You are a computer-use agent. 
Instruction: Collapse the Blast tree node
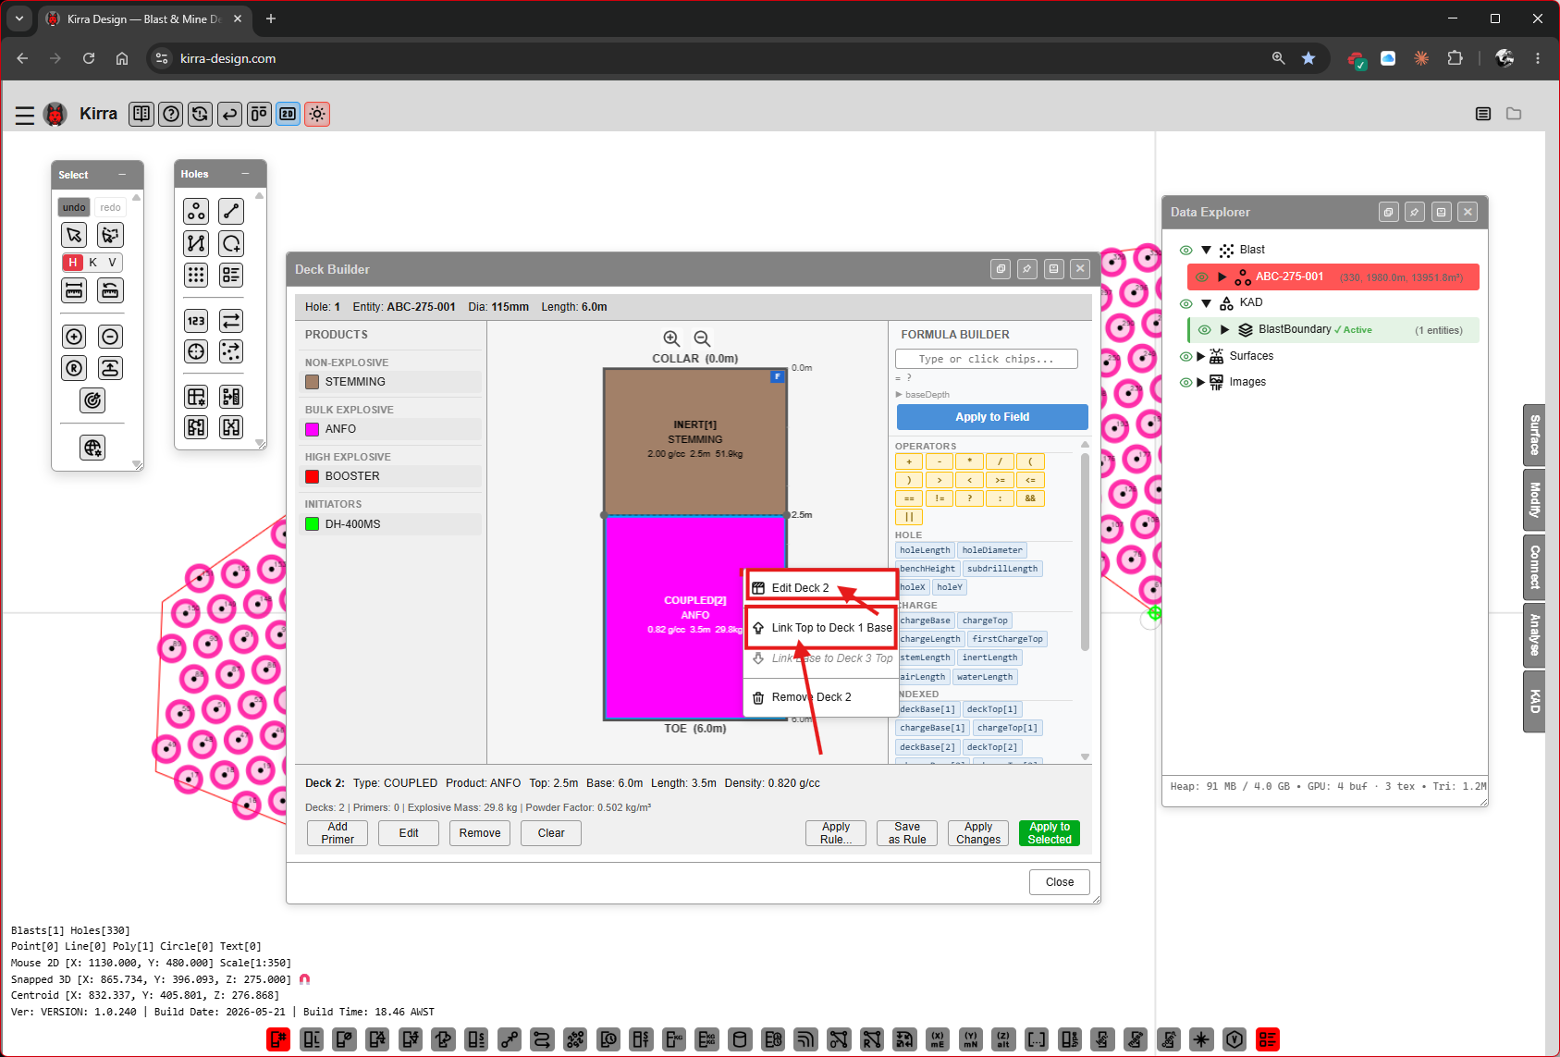click(1206, 250)
